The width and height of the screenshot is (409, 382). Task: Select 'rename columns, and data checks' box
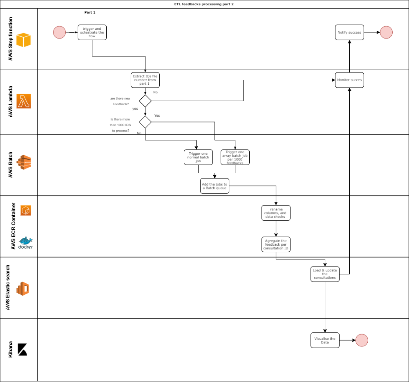[x=276, y=213]
